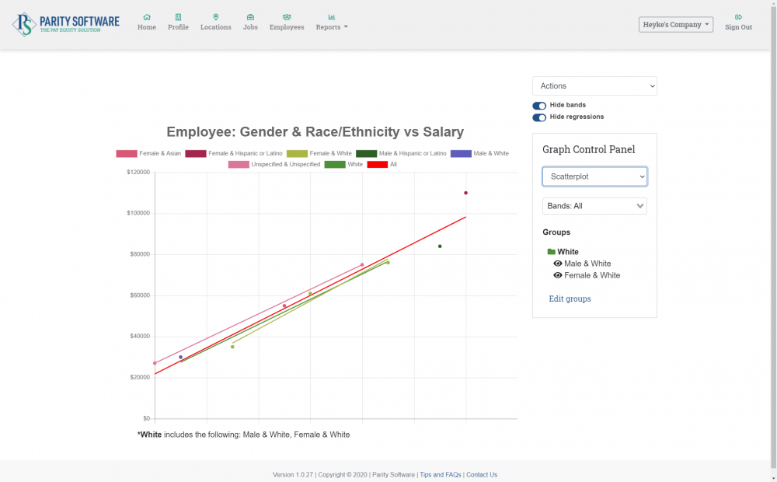Click the chart title text
Image resolution: width=777 pixels, height=482 pixels.
315,132
